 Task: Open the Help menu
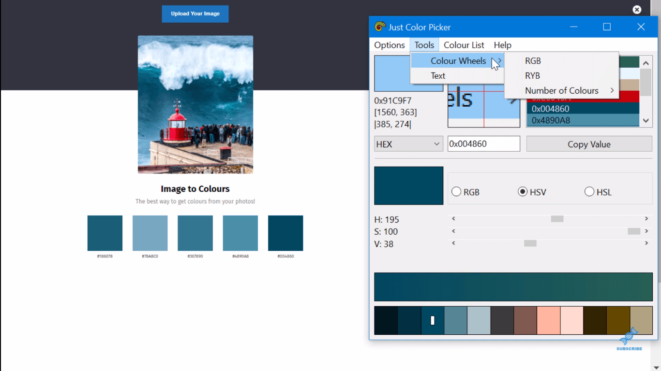point(502,45)
